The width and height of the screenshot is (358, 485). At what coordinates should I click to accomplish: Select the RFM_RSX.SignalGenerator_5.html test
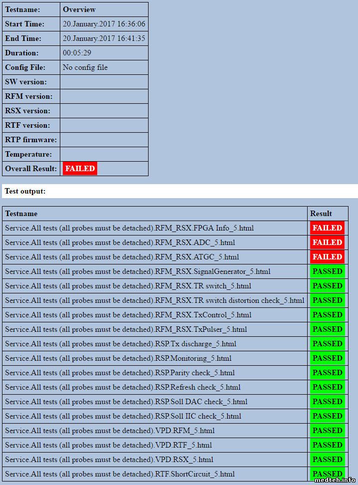tap(138, 271)
